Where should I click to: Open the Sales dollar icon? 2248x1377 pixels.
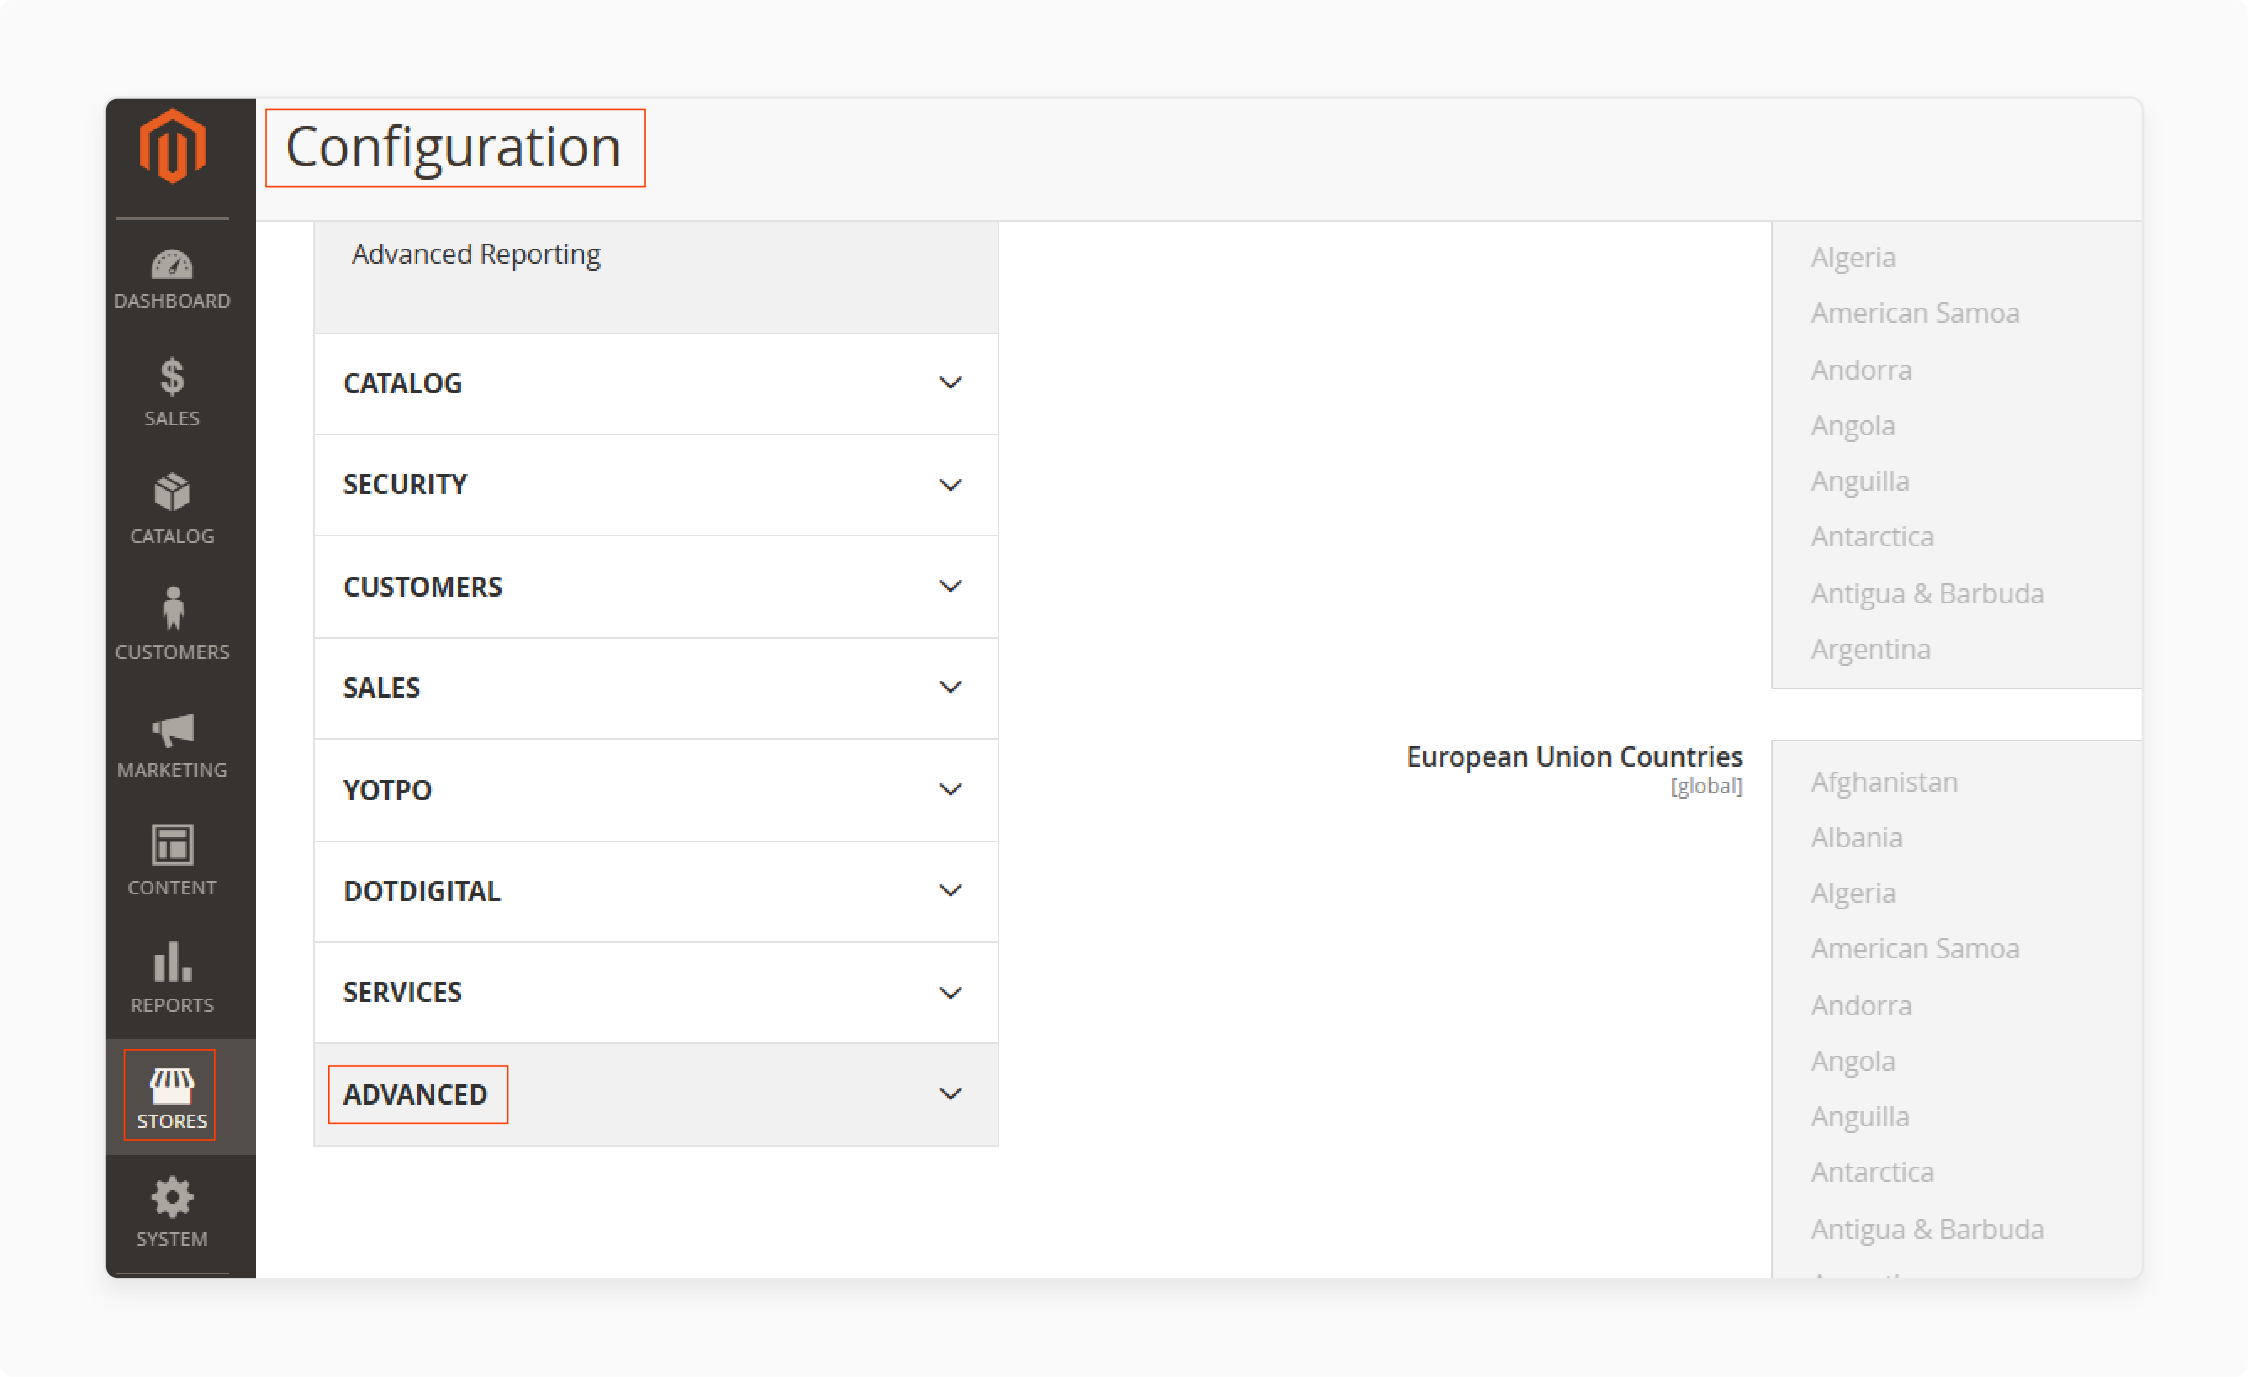point(171,377)
